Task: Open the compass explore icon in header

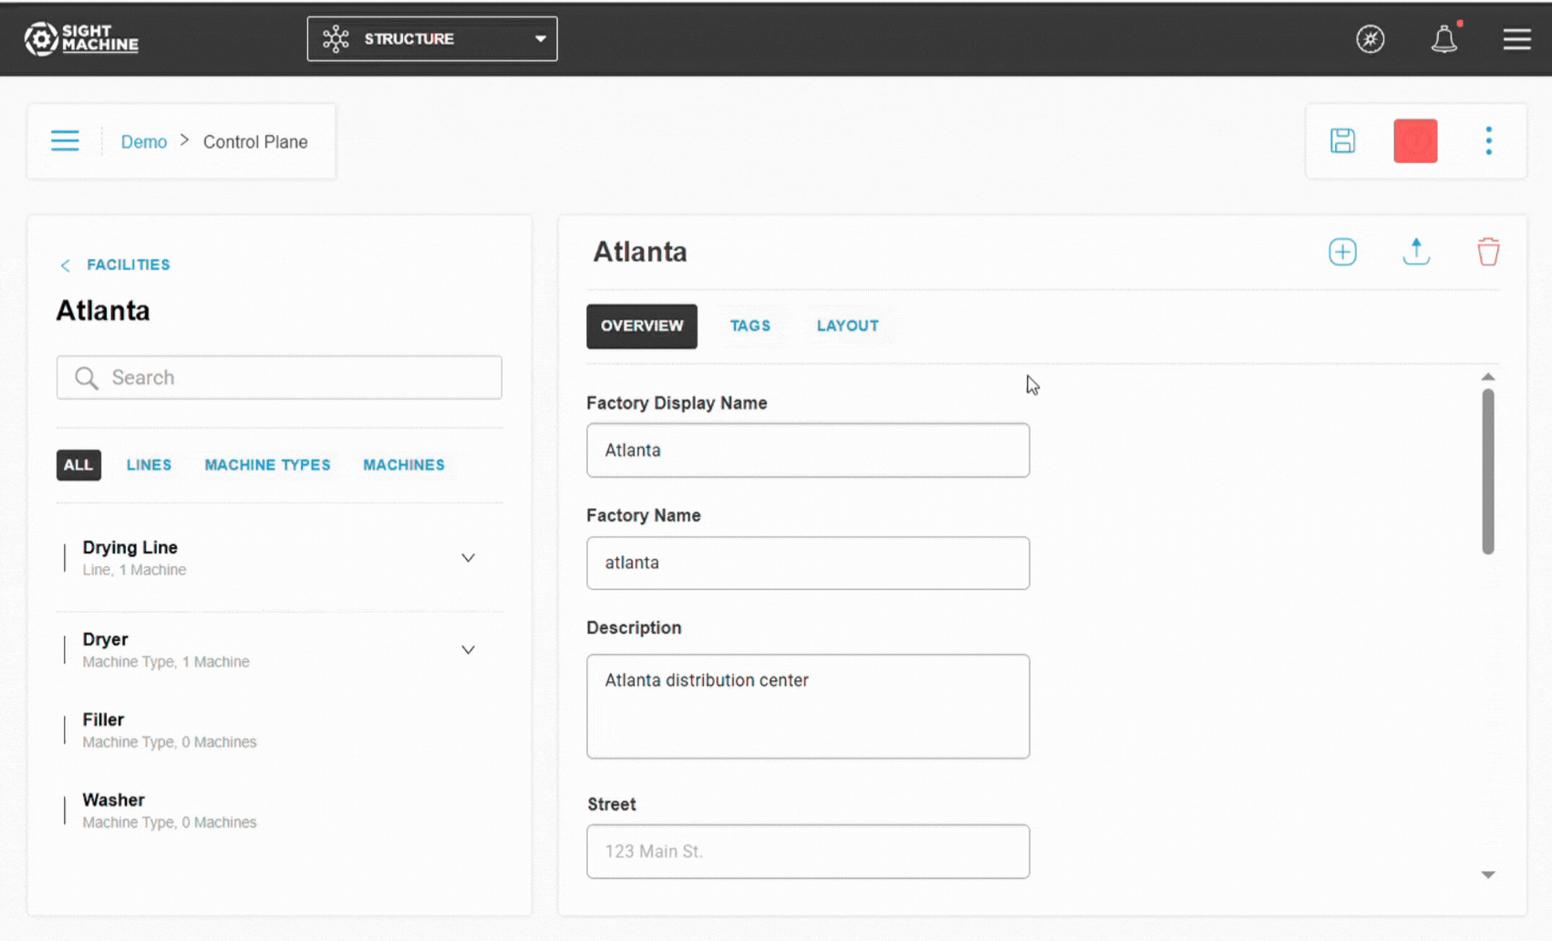Action: (x=1370, y=39)
